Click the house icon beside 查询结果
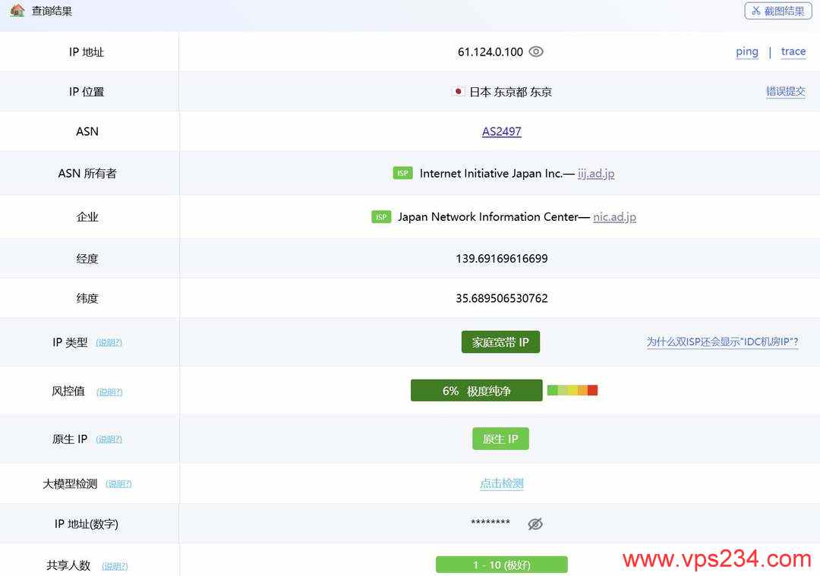The image size is (820, 576). coord(17,10)
